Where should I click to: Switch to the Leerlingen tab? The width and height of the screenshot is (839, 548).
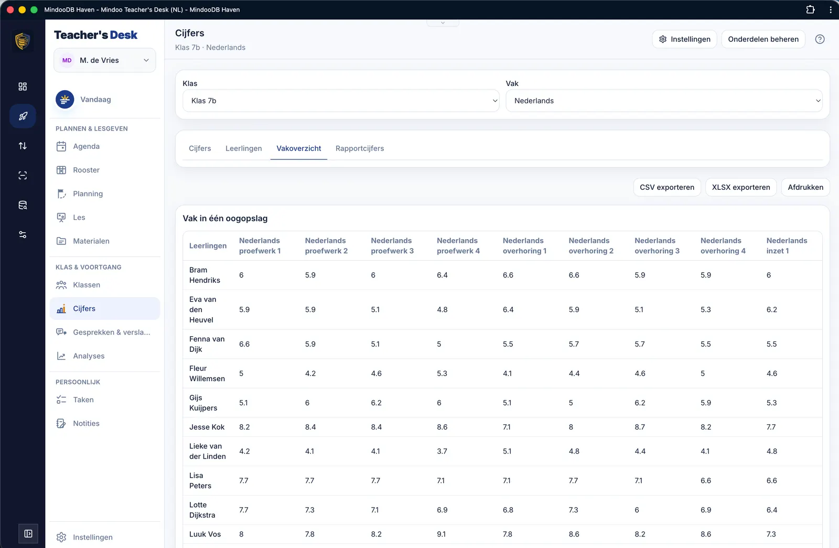pos(244,148)
